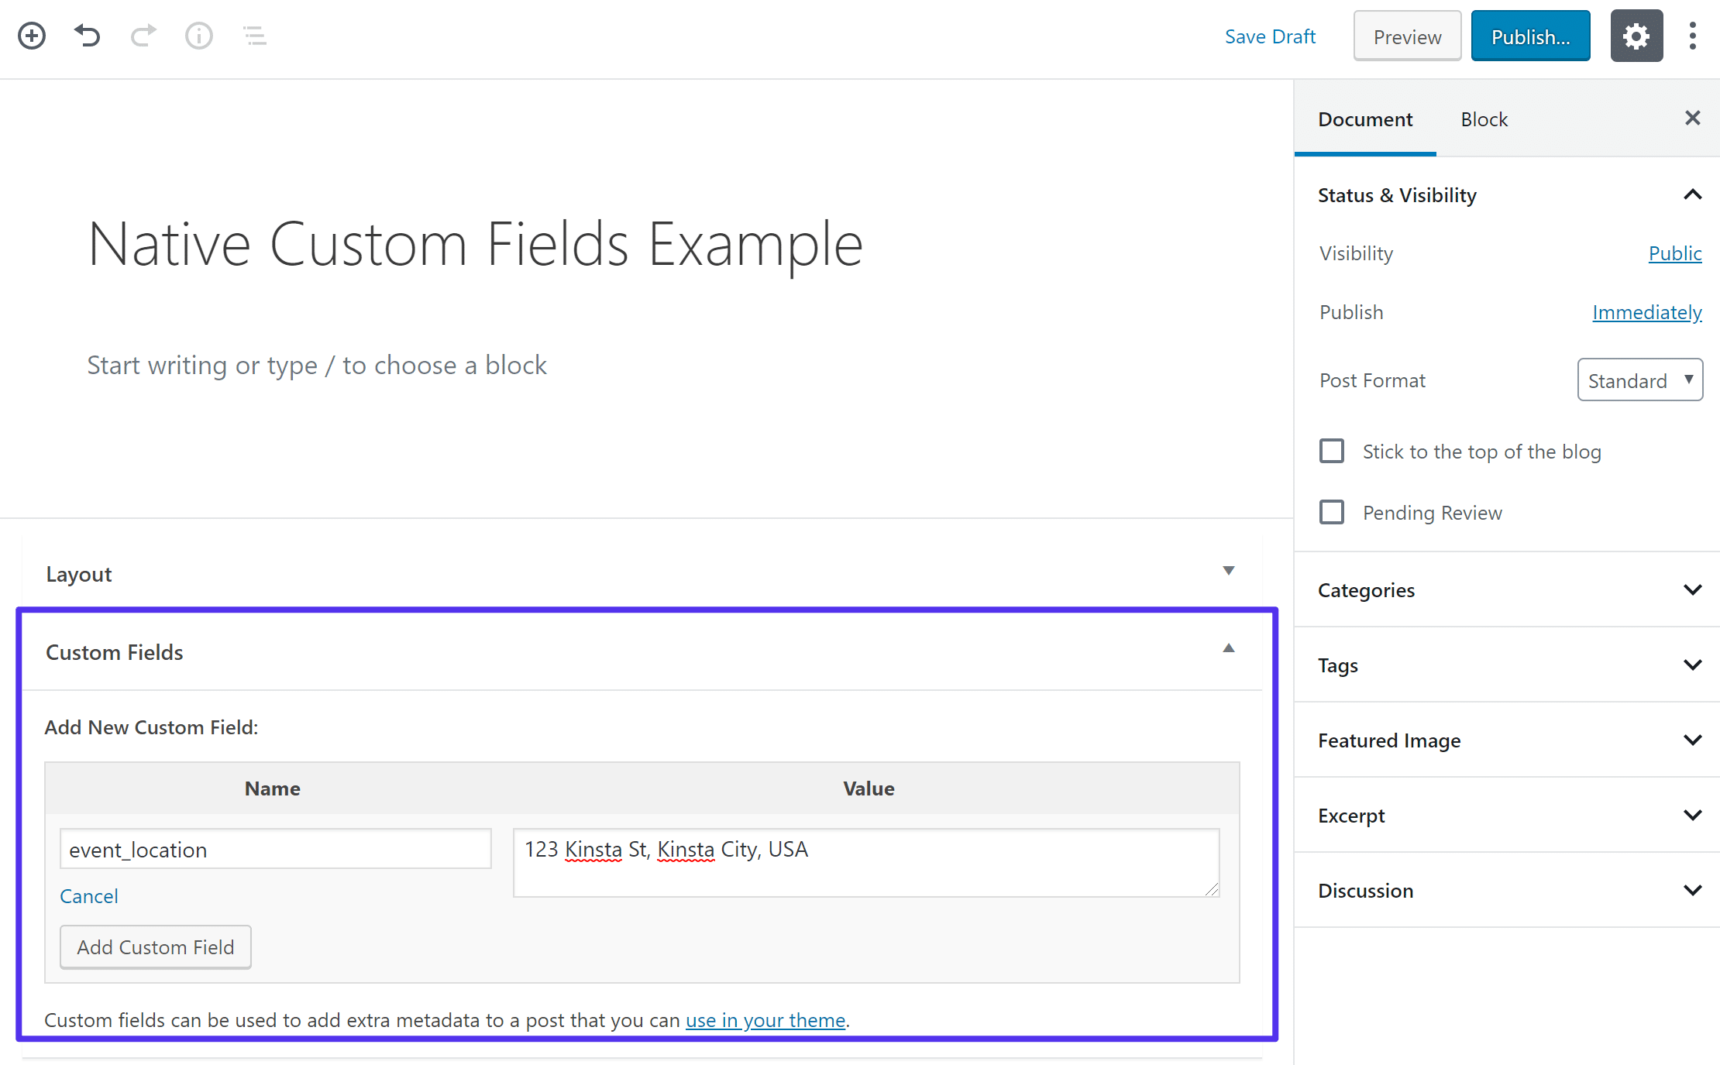Enable Pending Review checkbox
The width and height of the screenshot is (1720, 1065).
coord(1330,511)
